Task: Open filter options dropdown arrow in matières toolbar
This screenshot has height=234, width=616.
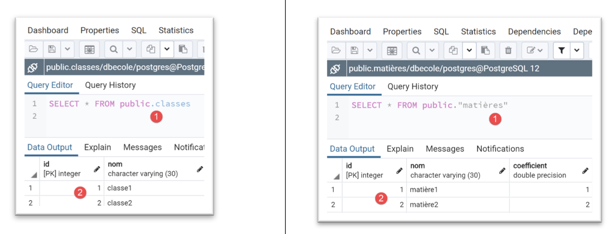Action: pos(576,50)
